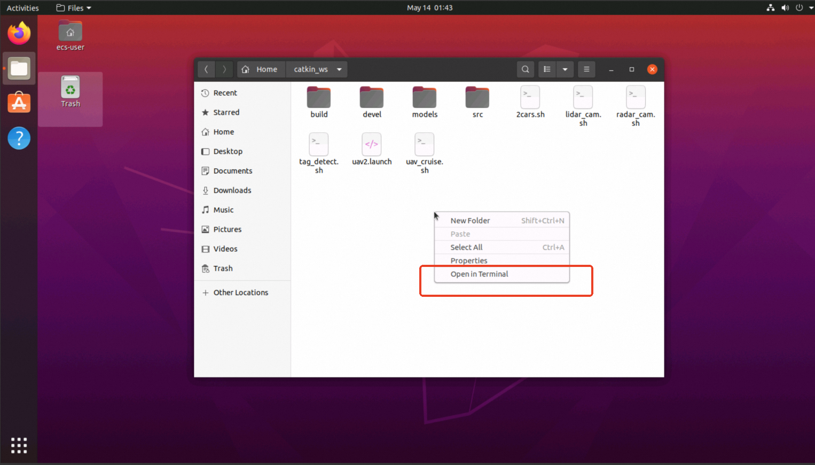Open Music in the sidebar
Screen dimensions: 815x465
click(242, 210)
